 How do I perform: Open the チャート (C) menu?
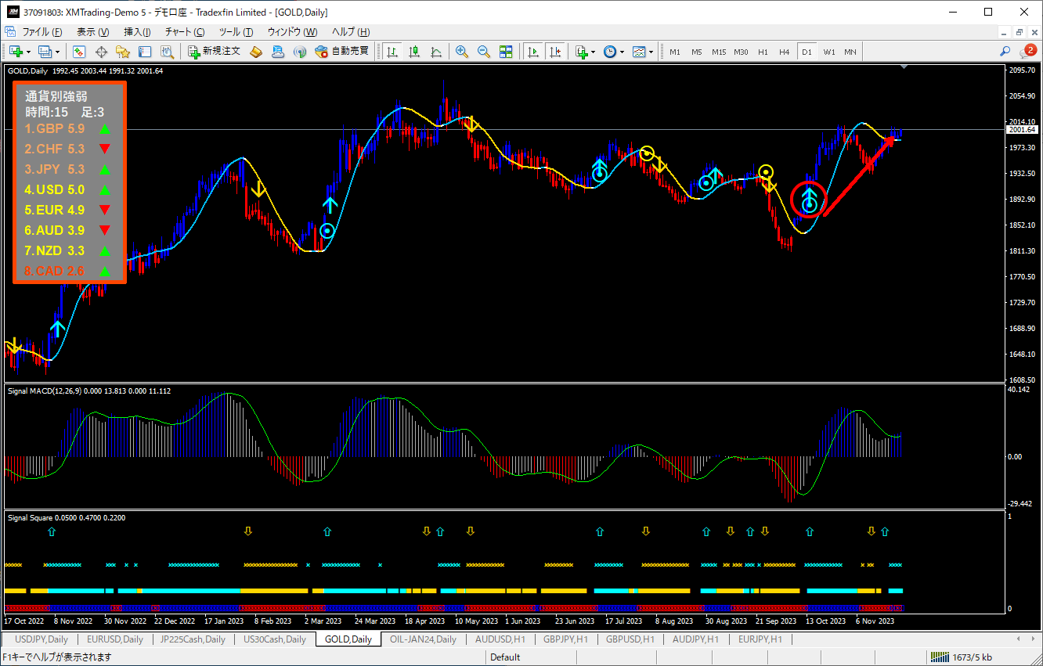[x=184, y=32]
